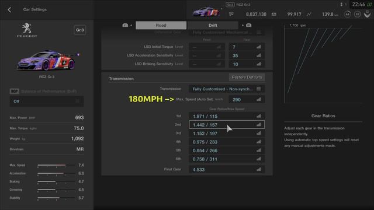Click the front LSD Braking Sensitivity field
The image size is (374, 210).
[x=207, y=64]
